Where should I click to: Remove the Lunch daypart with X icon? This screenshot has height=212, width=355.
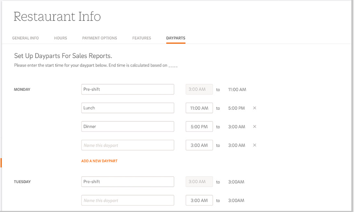255,108
